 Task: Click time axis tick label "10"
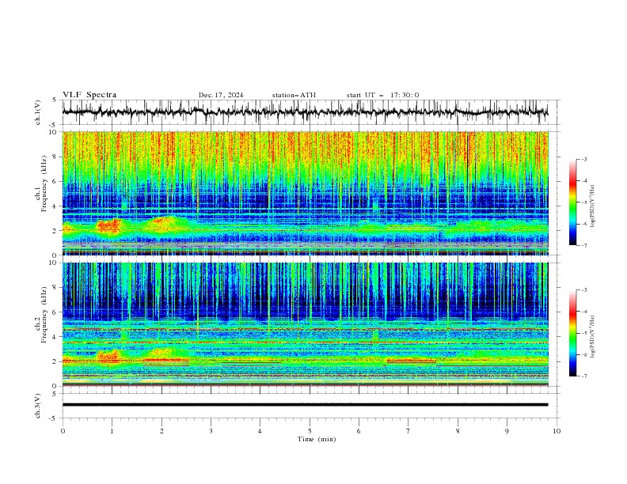pyautogui.click(x=557, y=431)
